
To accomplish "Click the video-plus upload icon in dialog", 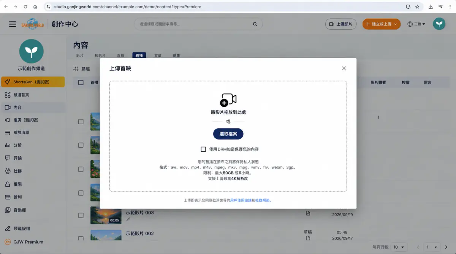I will 228,100.
